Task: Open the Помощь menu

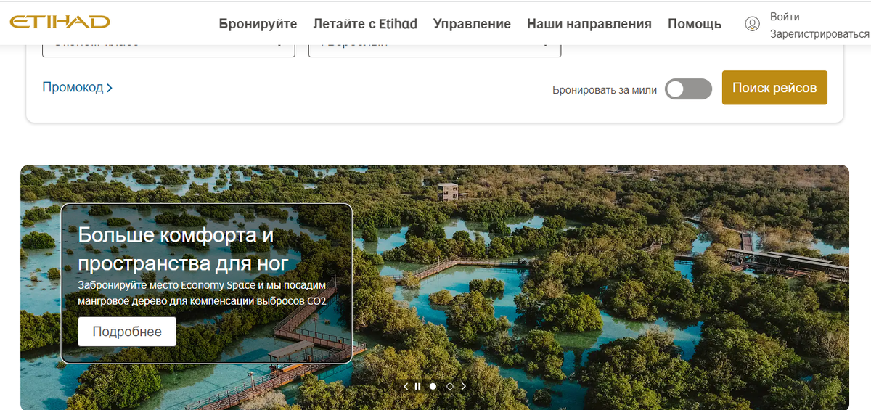Action: tap(695, 24)
